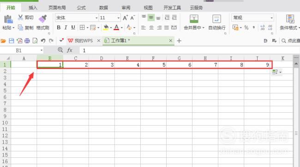Decrease font size with smaller A icon
This screenshot has height=167, width=300.
[x=132, y=18]
